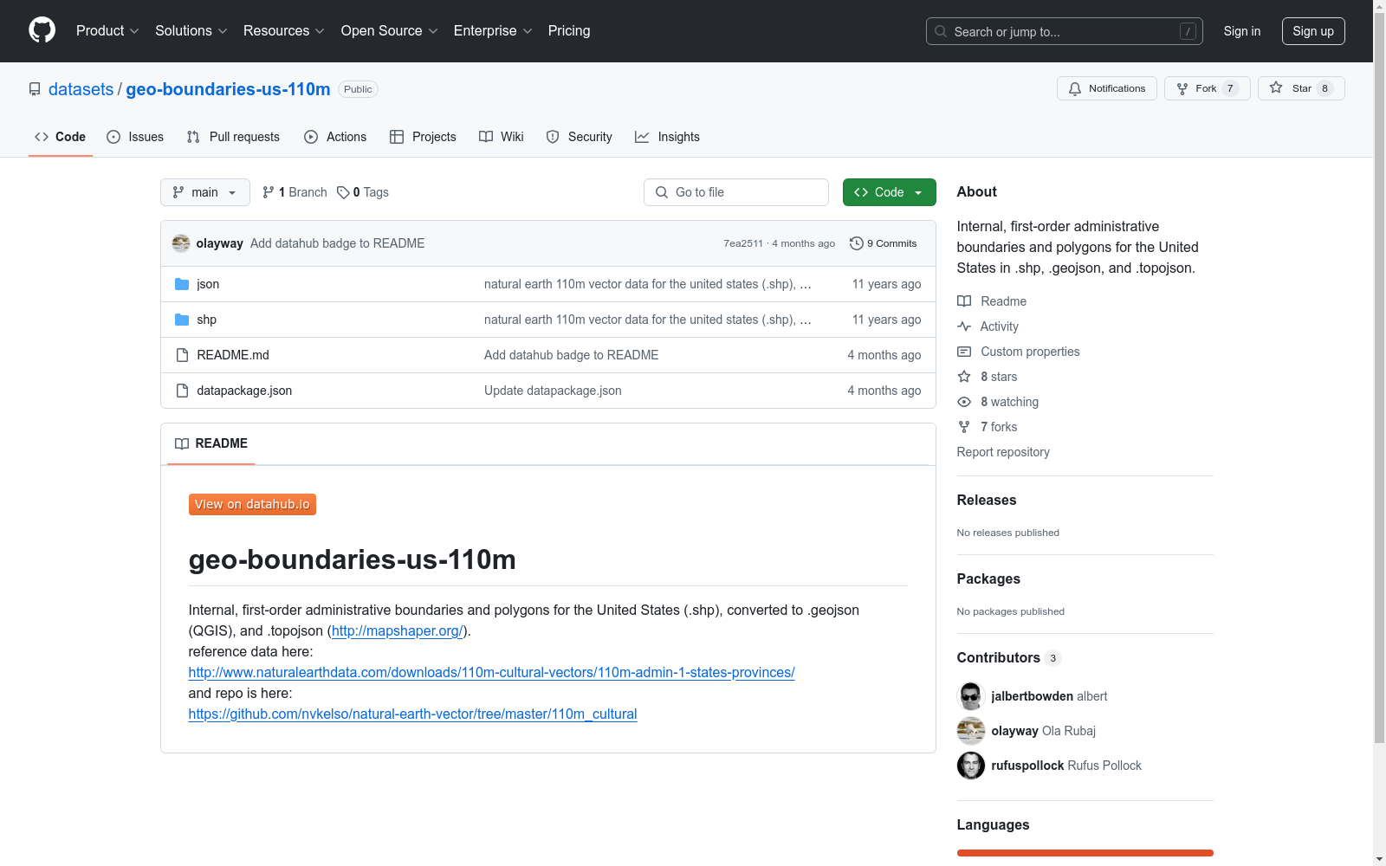The image size is (1386, 866).
Task: Open the geo-boundaries-us-110m repository link
Action: coord(228,89)
